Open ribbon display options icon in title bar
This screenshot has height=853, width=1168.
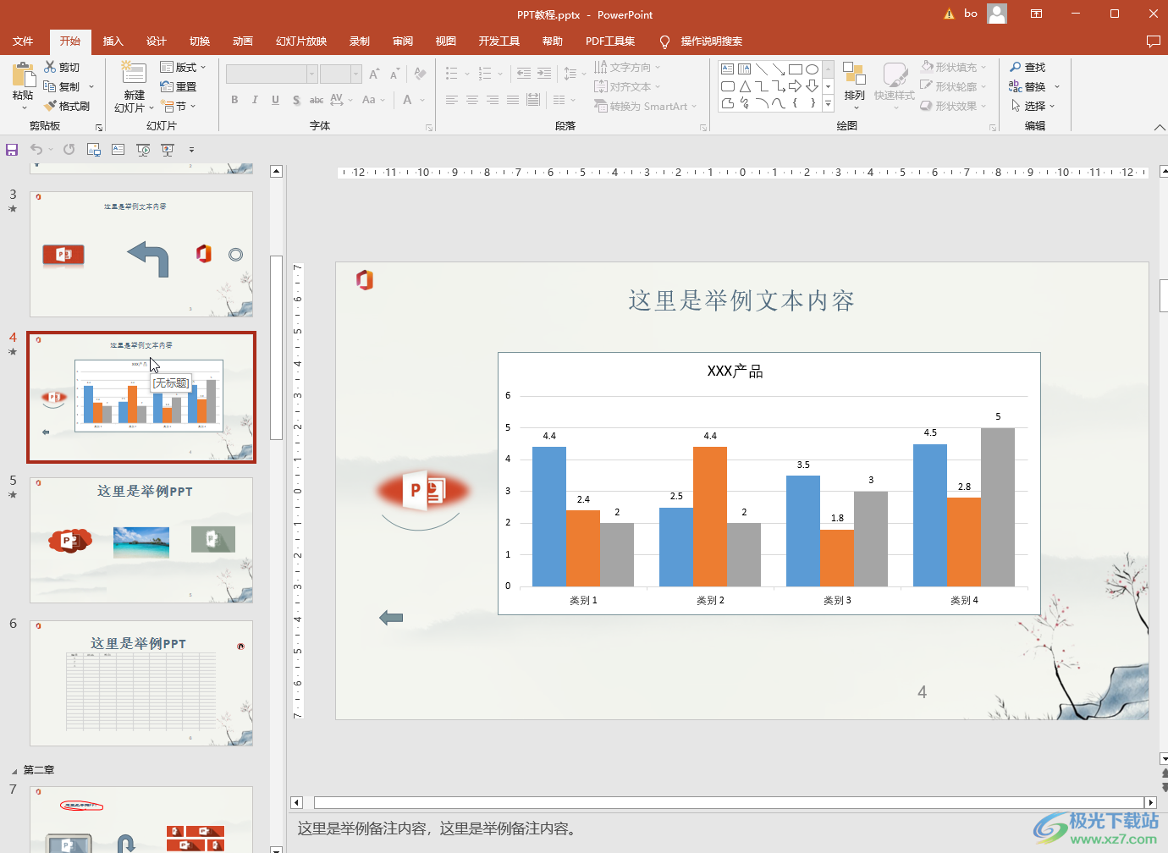pos(1036,14)
